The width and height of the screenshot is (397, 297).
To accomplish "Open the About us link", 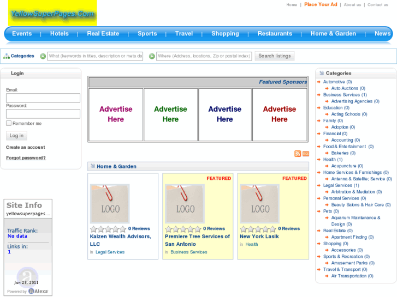I will pos(352,4).
